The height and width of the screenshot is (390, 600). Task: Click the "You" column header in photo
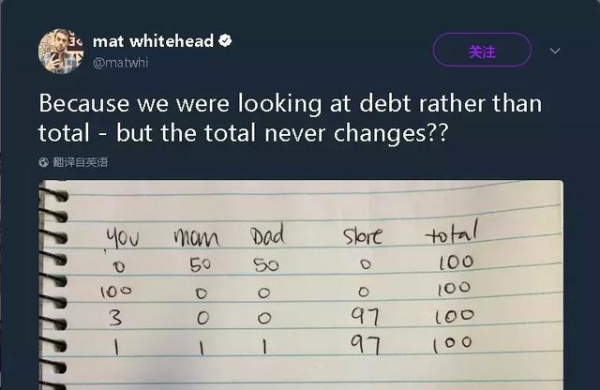120,236
